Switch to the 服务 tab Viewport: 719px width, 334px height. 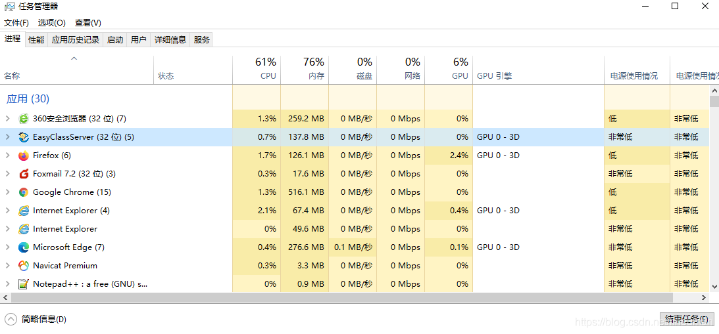(x=202, y=40)
